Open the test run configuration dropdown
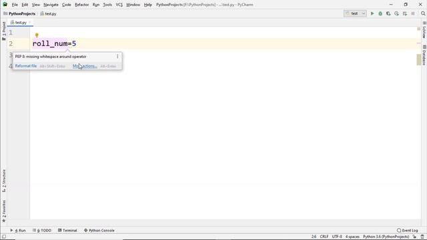 pos(355,13)
